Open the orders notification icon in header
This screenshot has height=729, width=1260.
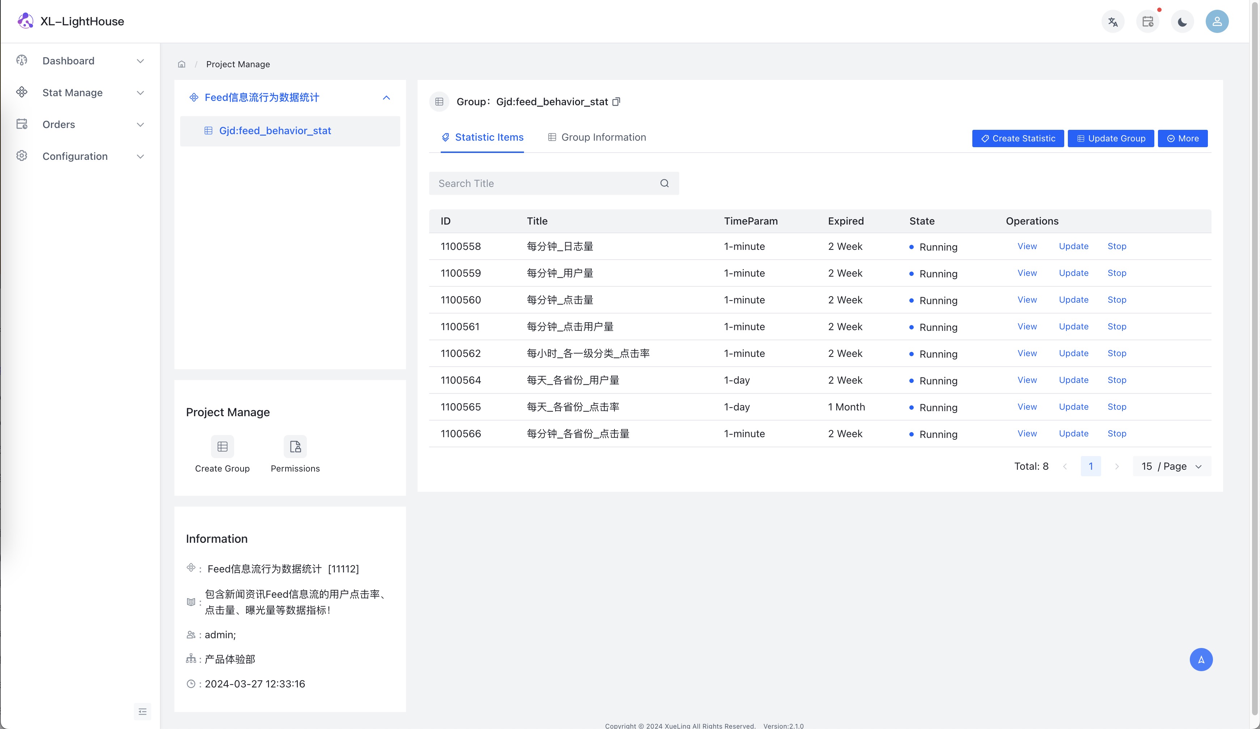tap(1147, 21)
